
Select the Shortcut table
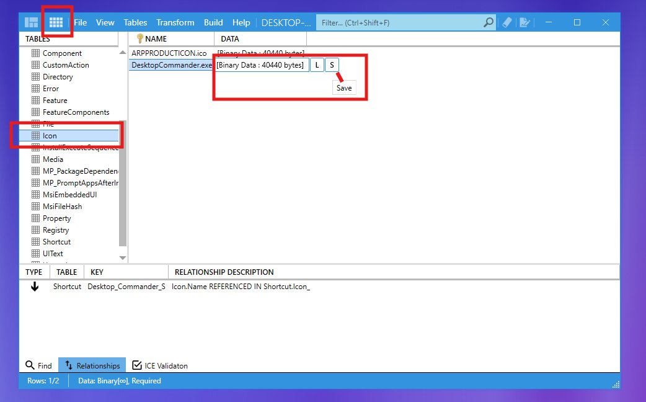click(x=56, y=242)
